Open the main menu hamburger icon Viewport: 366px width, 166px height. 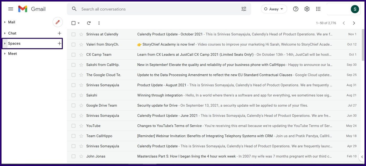pyautogui.click(x=11, y=9)
